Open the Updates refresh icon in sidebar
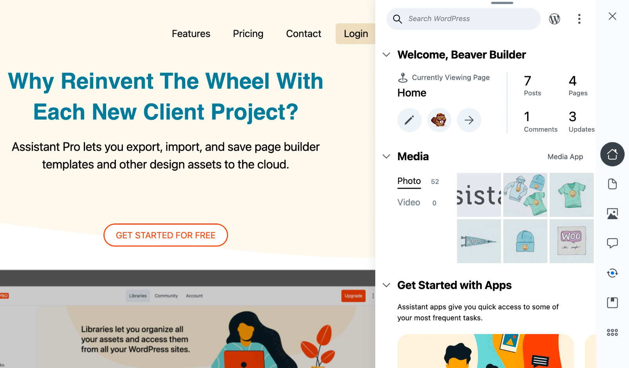629x368 pixels. (x=612, y=273)
